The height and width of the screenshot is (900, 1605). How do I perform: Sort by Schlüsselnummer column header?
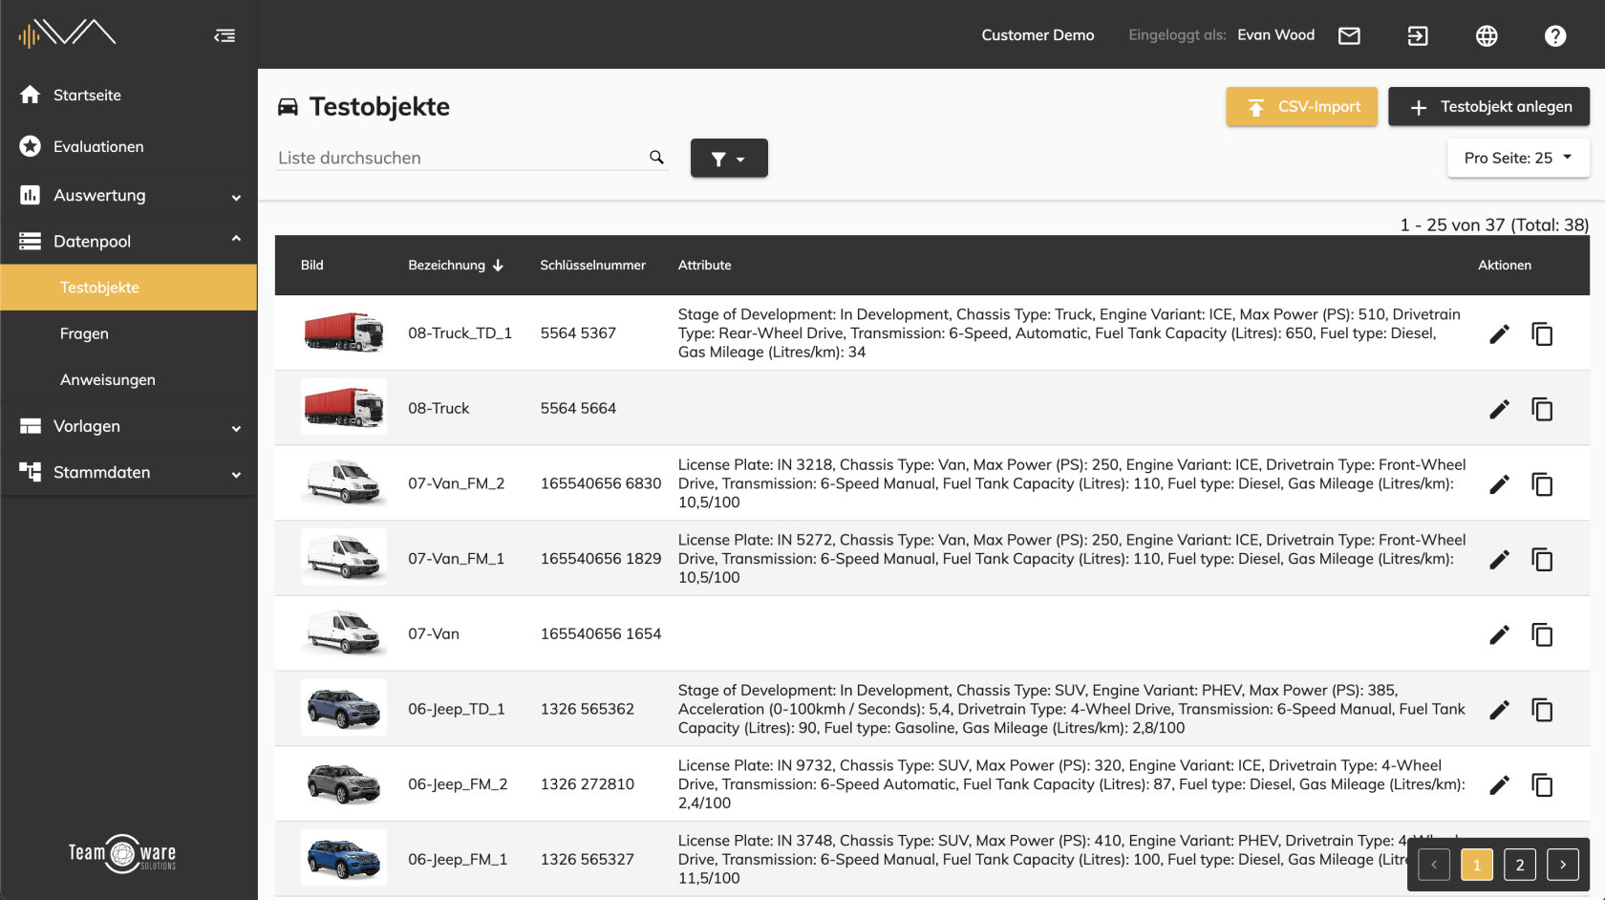(592, 266)
